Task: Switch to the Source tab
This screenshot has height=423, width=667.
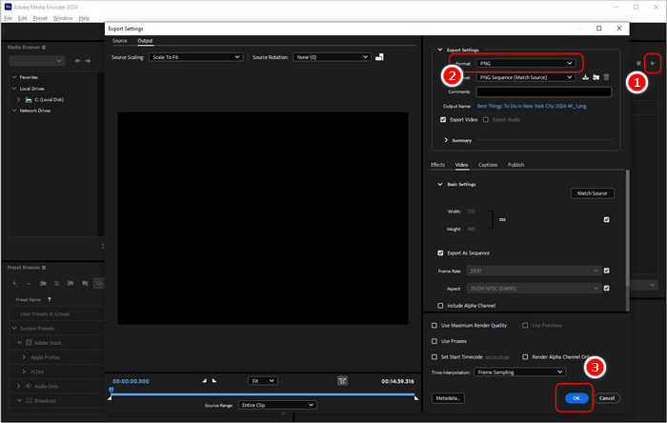Action: click(x=120, y=41)
